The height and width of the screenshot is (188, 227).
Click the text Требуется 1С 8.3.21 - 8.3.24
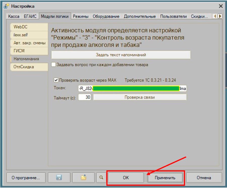click(150, 80)
